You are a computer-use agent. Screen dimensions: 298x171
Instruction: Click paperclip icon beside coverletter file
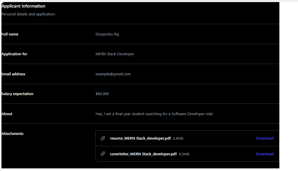(103, 154)
